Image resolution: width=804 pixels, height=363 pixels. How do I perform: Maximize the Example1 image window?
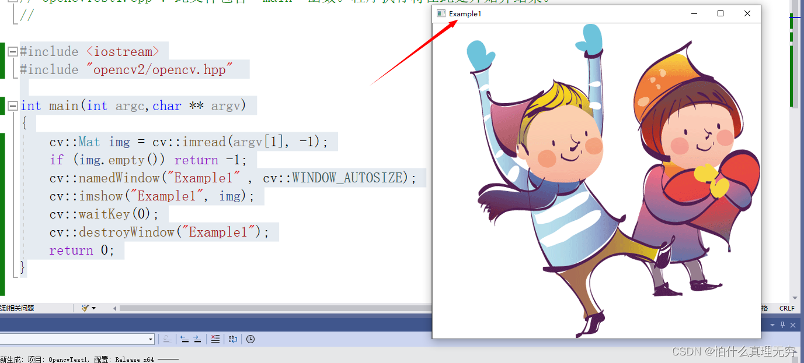(721, 13)
